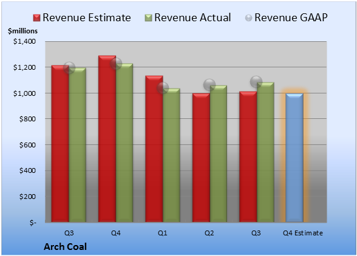Click the '$400' y-axis label
This screenshot has height=256, width=357.
[x=27, y=170]
